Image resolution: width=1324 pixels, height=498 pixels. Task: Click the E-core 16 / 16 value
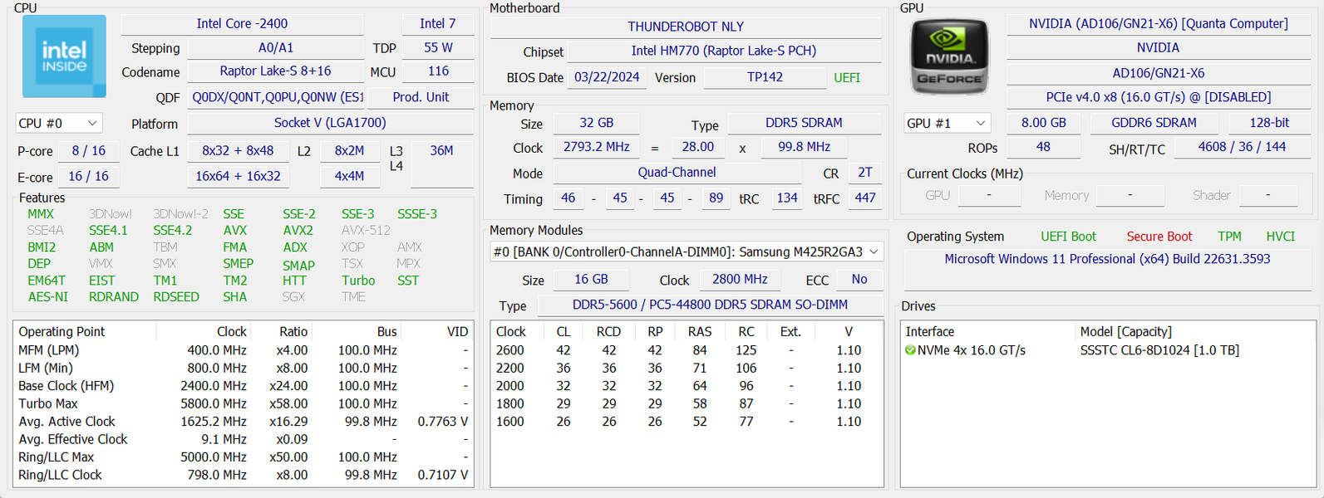(88, 177)
